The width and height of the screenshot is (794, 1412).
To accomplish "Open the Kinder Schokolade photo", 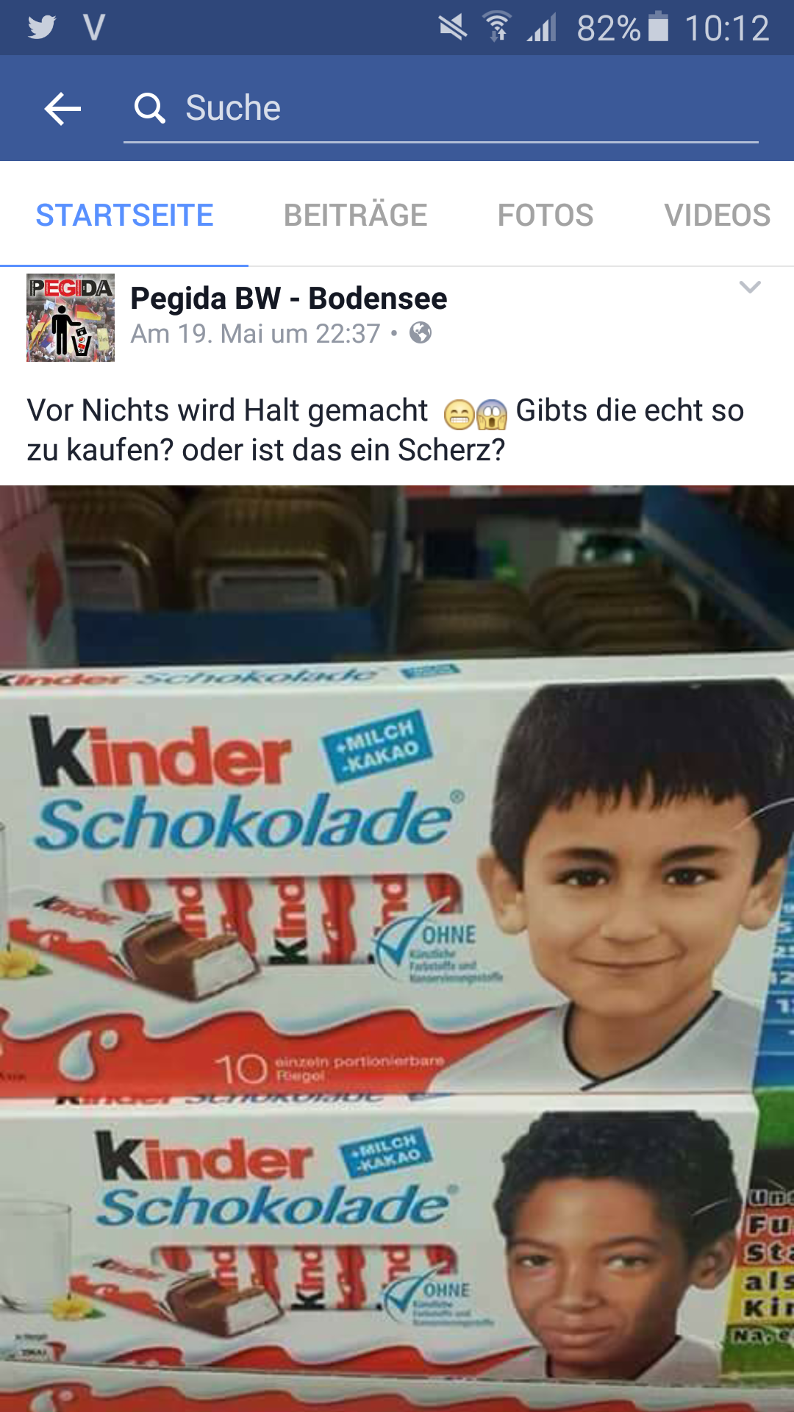I will [x=397, y=949].
